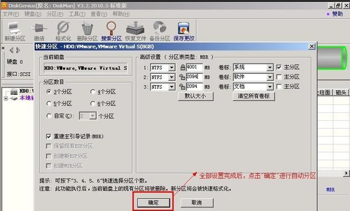Screen dimensions: 350x211
Task: Open file system dropdown for partition 3
Action: click(172, 87)
